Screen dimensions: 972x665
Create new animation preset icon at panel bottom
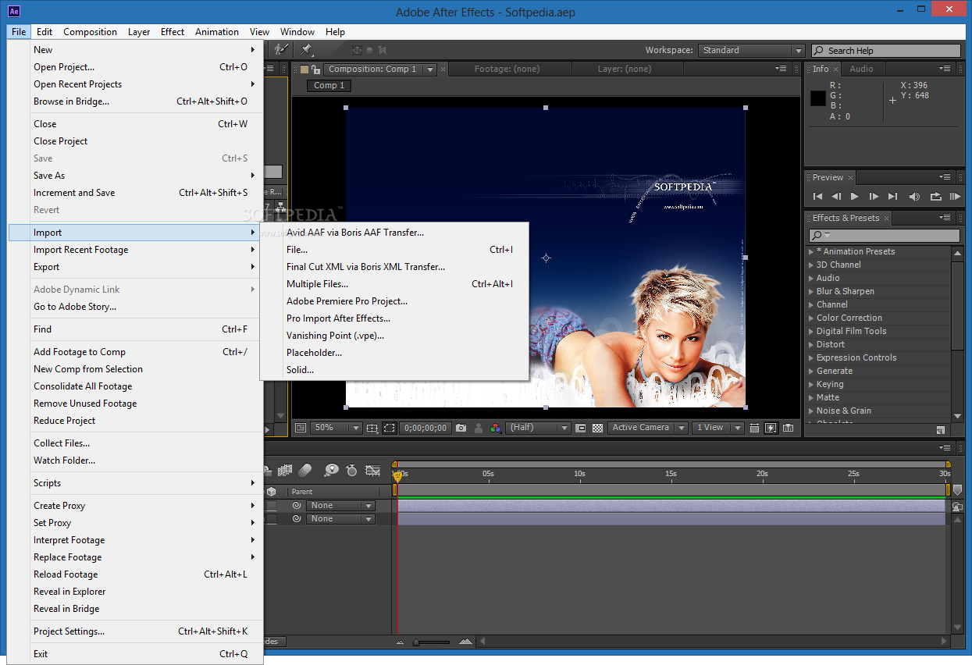[x=940, y=429]
